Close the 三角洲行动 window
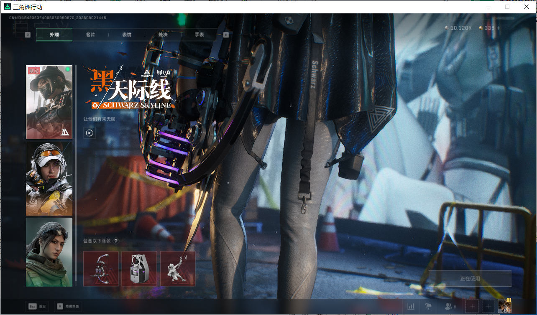The width and height of the screenshot is (537, 315). [527, 7]
